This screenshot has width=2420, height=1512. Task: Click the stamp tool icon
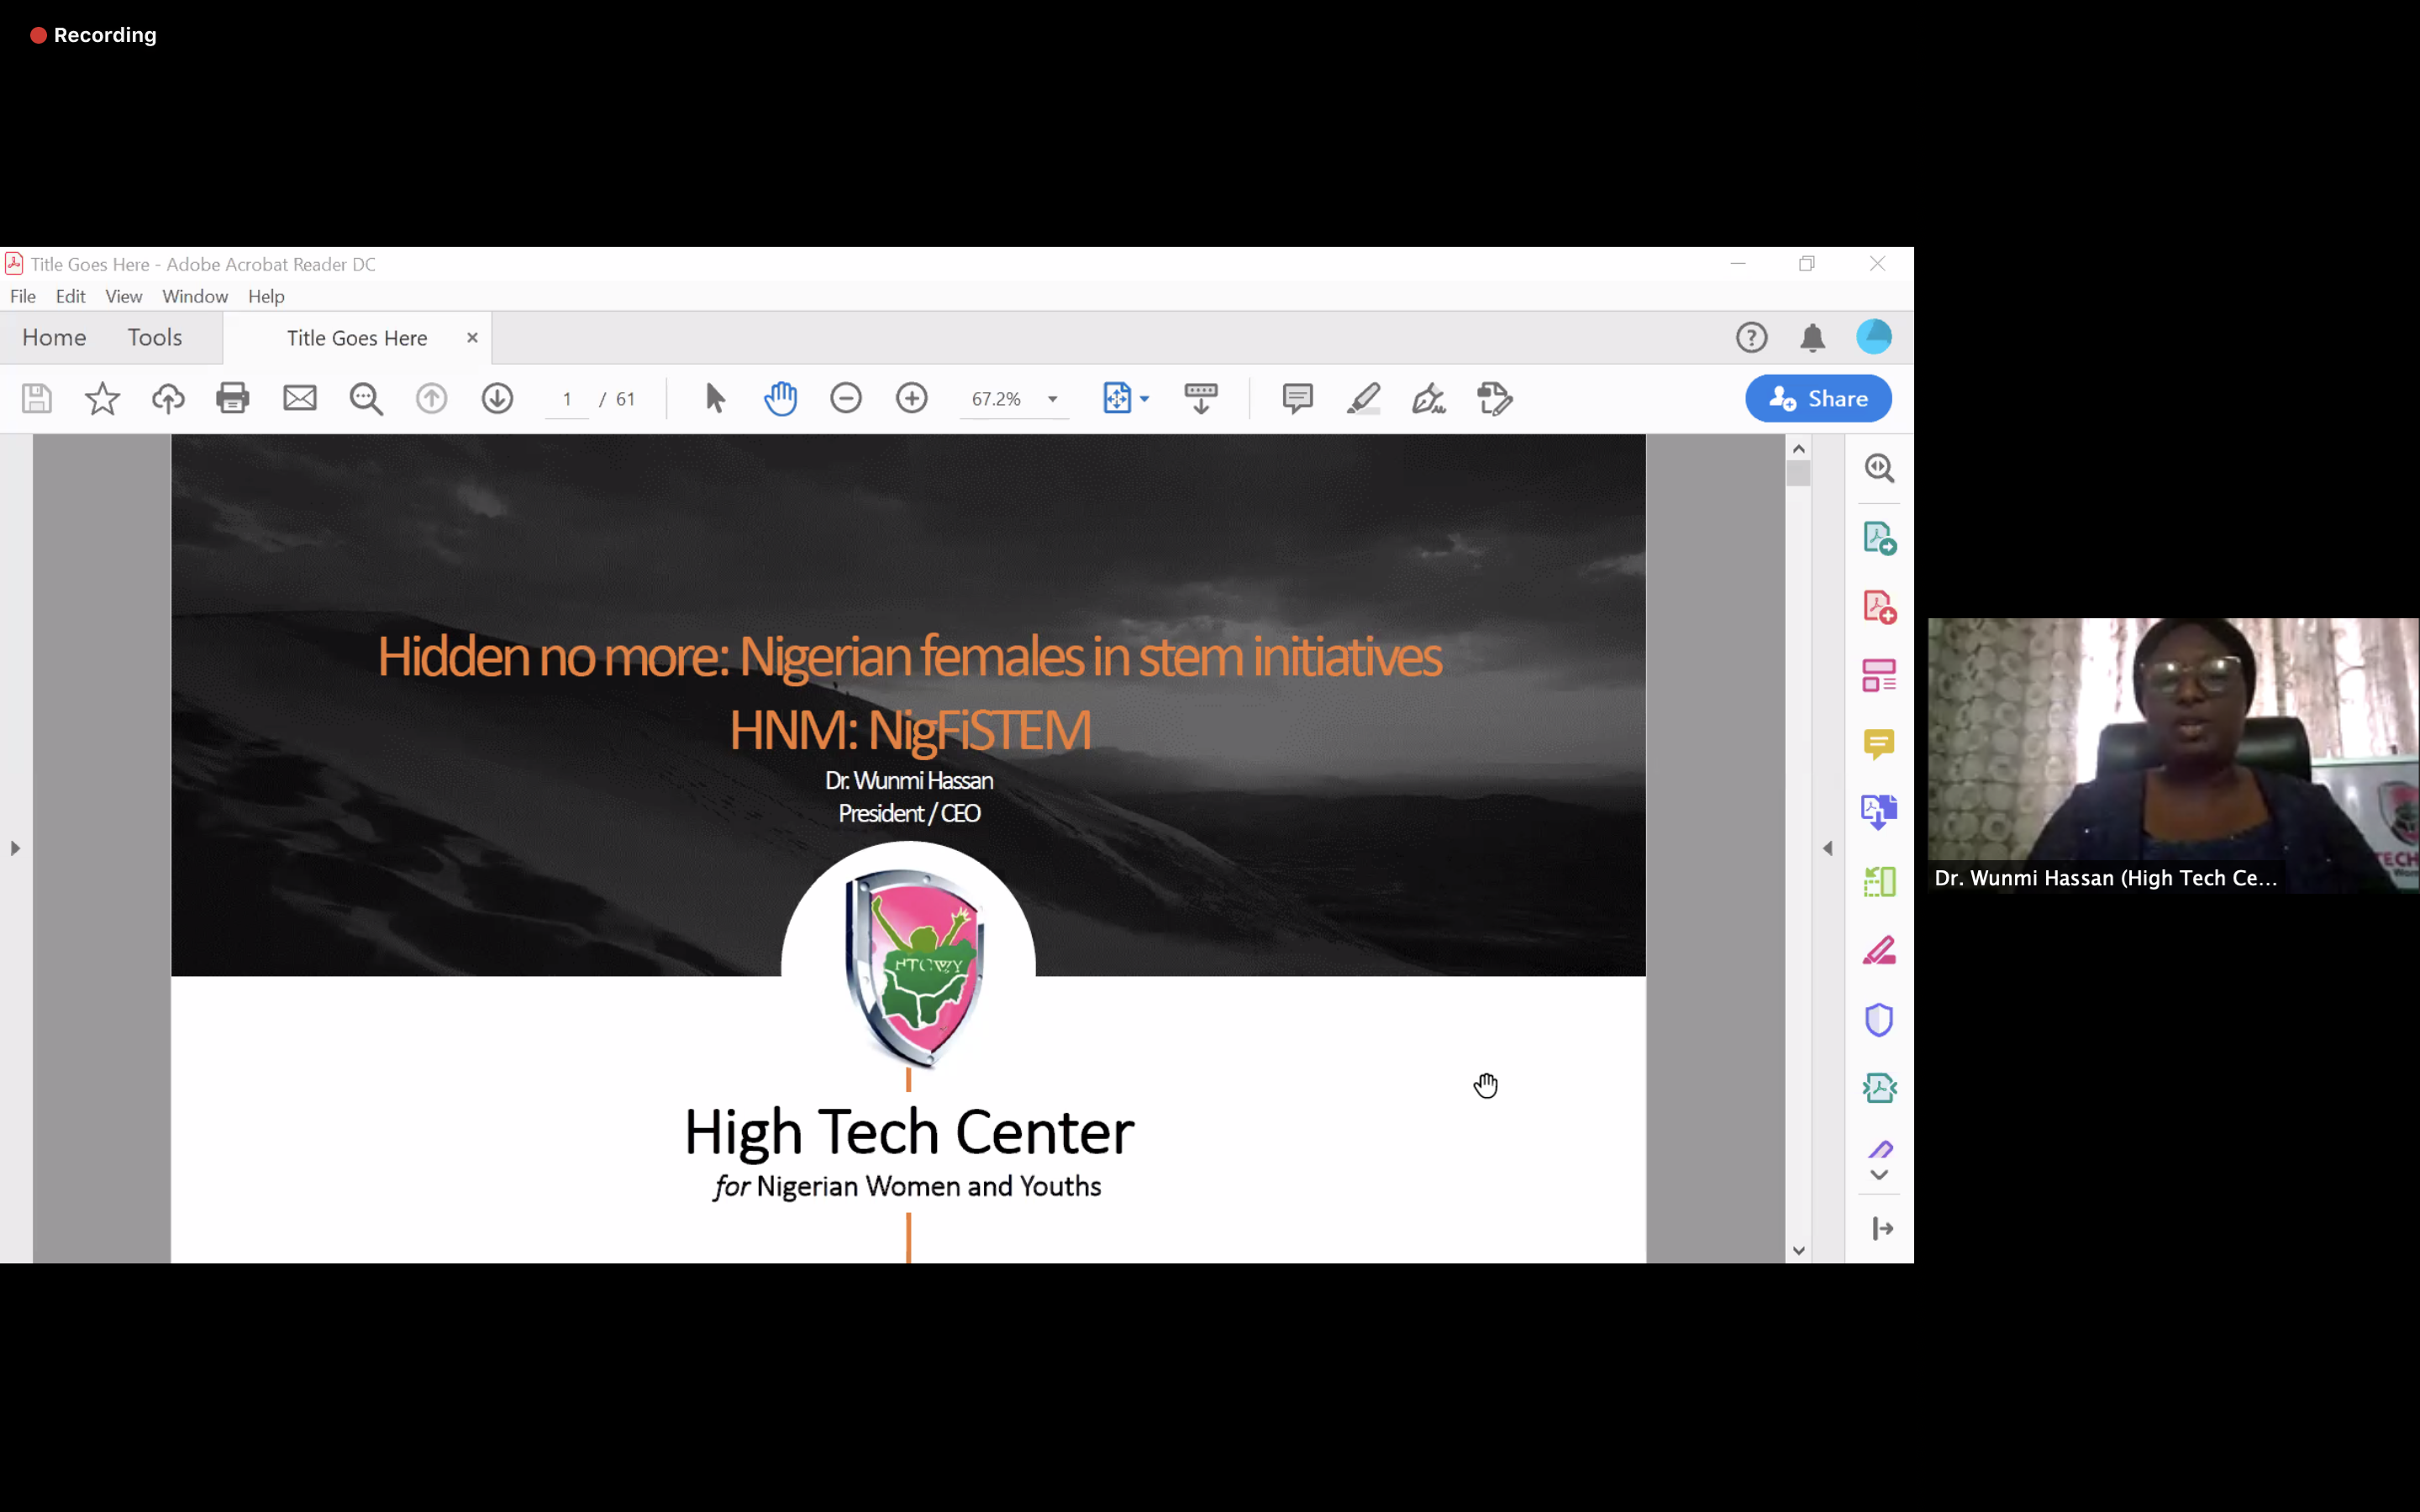[x=1495, y=399]
